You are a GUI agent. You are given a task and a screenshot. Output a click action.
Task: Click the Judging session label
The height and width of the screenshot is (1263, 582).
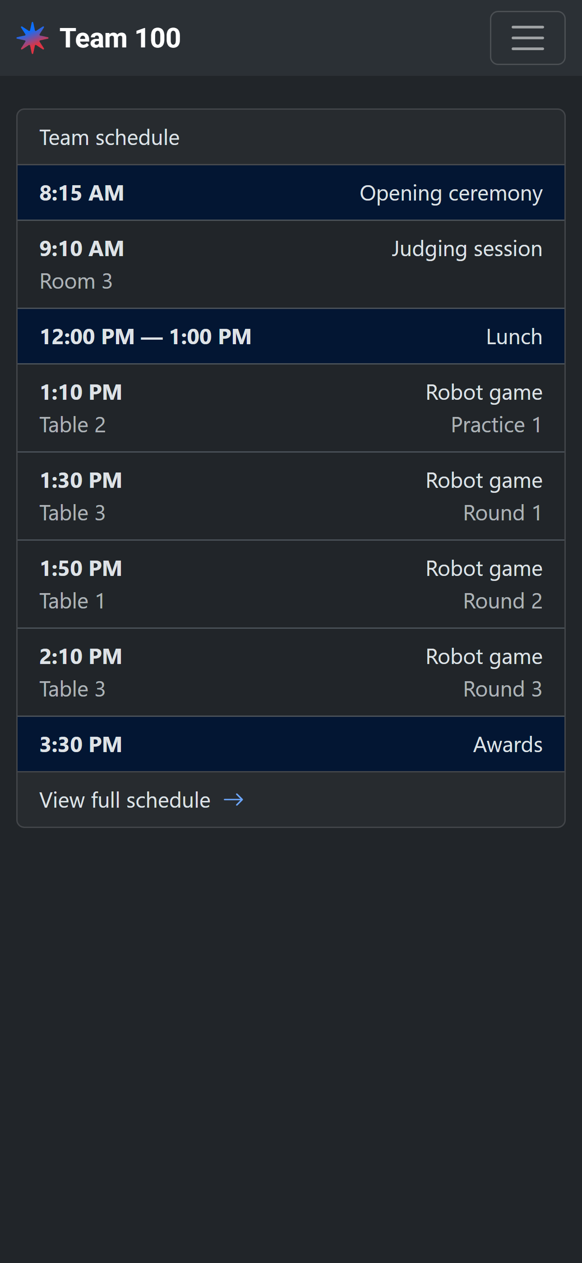(467, 248)
